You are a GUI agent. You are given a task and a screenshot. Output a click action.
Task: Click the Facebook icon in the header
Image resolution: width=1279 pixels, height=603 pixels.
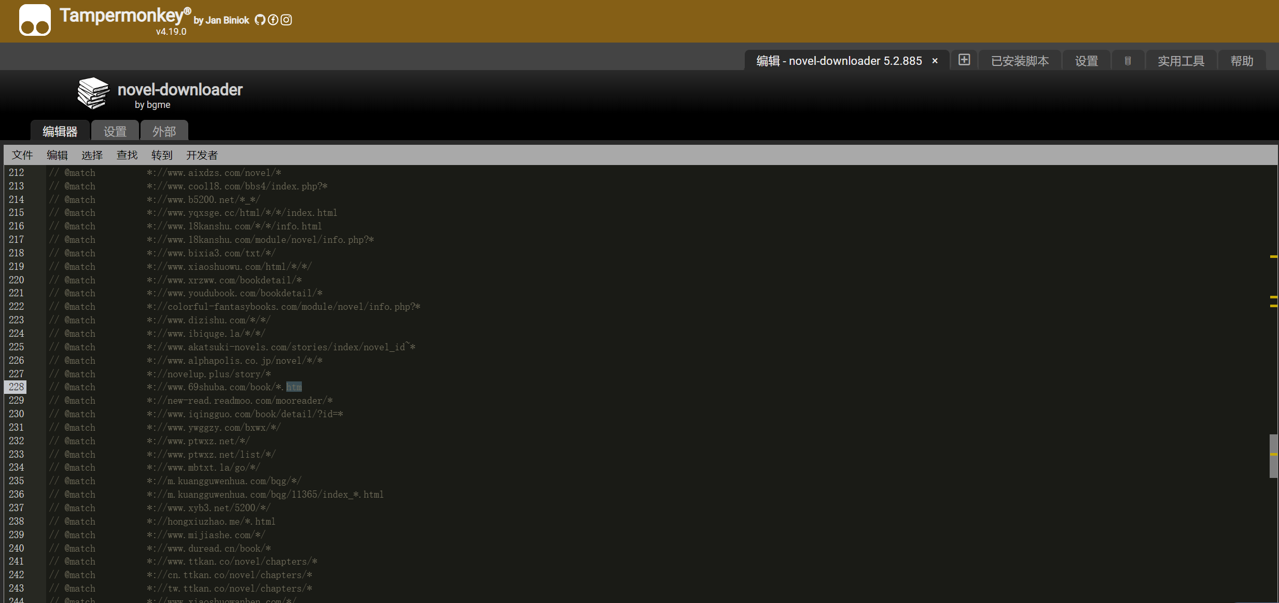[x=273, y=20]
